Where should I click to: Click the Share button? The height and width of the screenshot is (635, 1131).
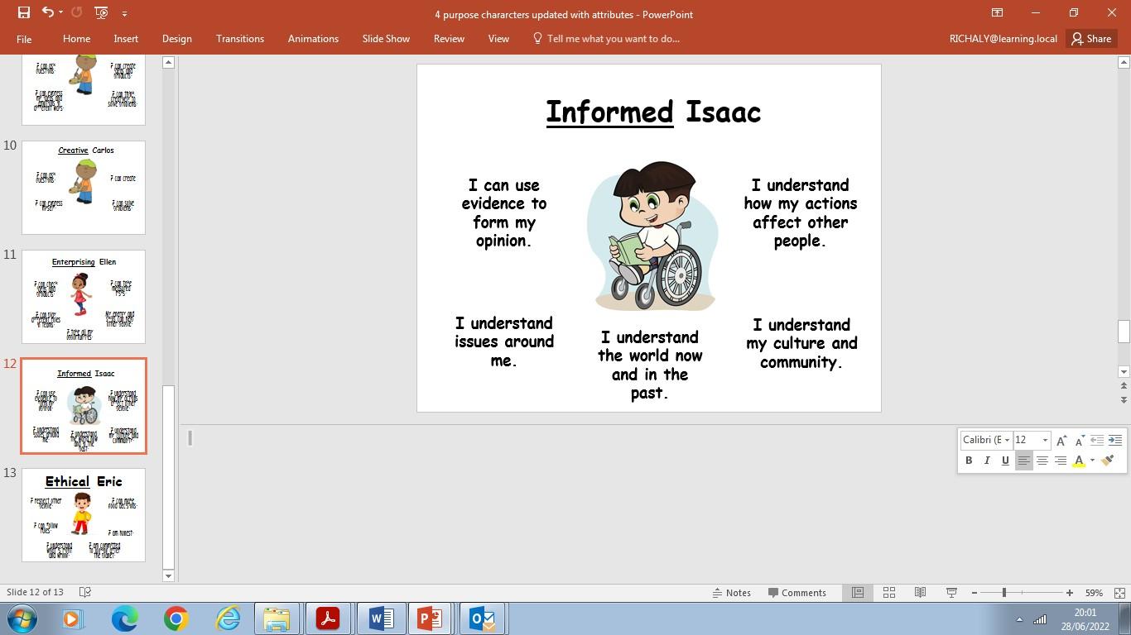click(x=1091, y=39)
